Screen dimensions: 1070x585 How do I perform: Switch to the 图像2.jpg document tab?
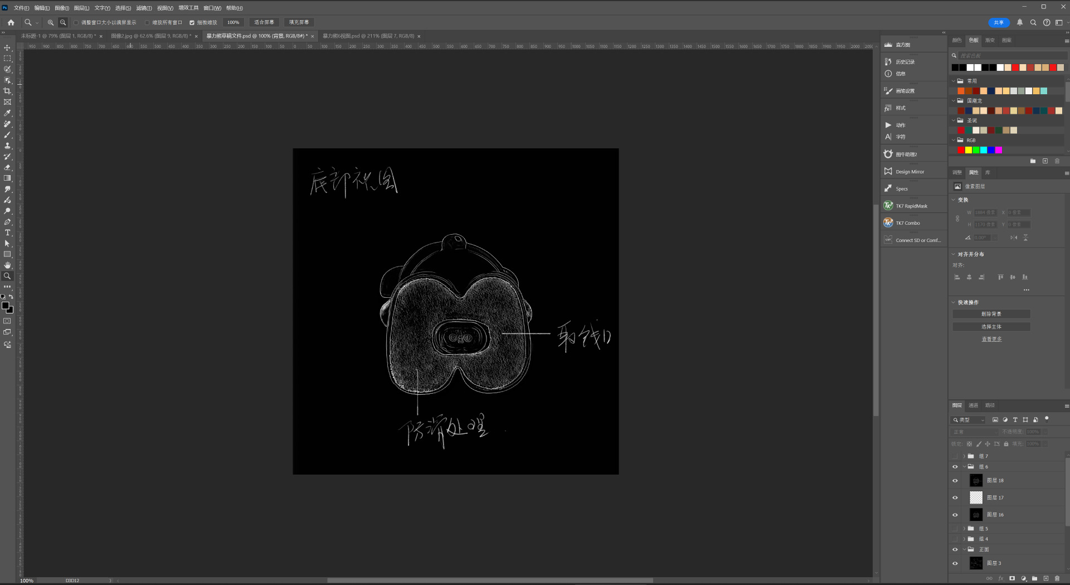151,36
